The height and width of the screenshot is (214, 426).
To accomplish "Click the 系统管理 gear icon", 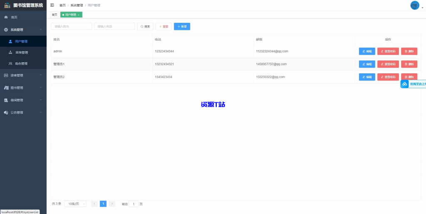I will point(6,30).
